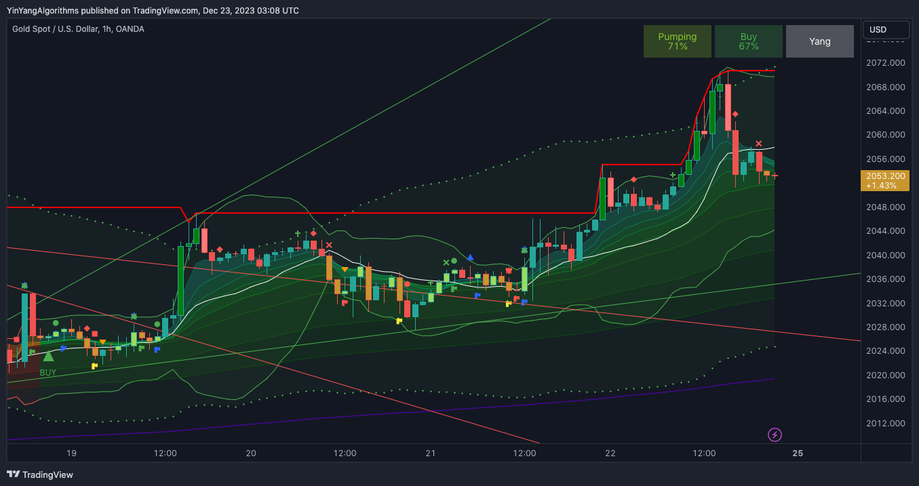Screen dimensions: 919x486
Task: Click the BUY signal label
Action: point(48,372)
